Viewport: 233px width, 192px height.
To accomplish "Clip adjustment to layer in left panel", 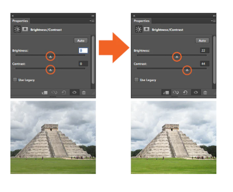I will (x=45, y=92).
